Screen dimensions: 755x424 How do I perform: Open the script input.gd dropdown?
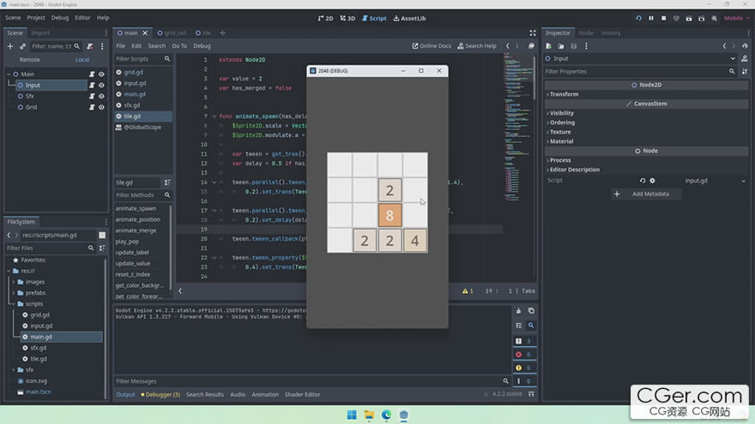click(x=715, y=181)
